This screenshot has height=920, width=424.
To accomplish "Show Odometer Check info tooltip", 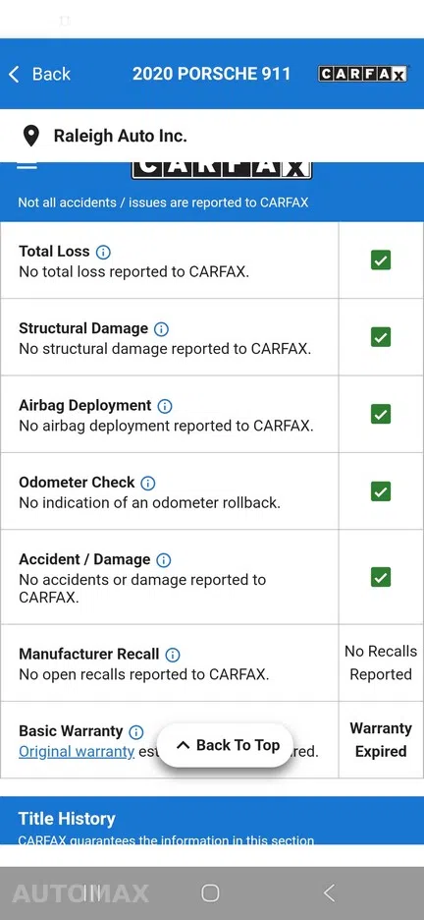I will click(x=148, y=484).
